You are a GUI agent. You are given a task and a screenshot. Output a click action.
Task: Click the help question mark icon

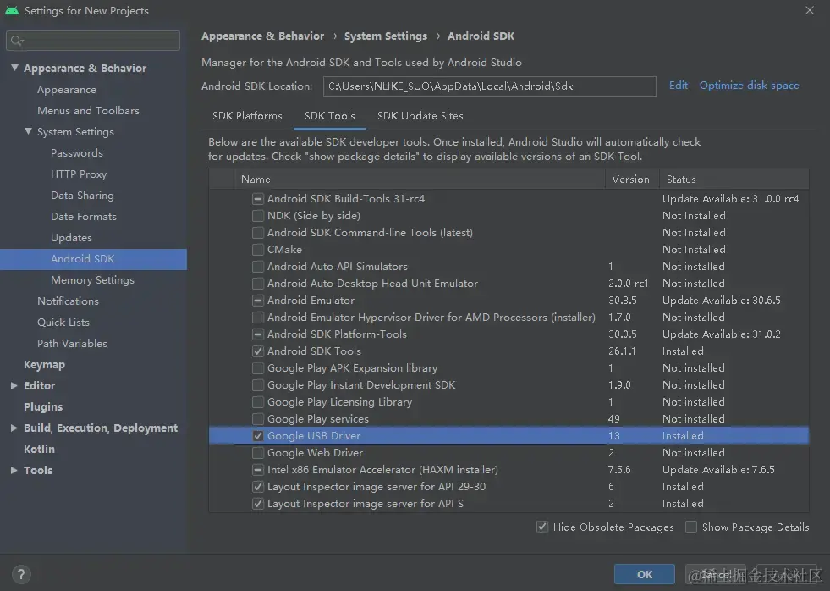pos(20,575)
